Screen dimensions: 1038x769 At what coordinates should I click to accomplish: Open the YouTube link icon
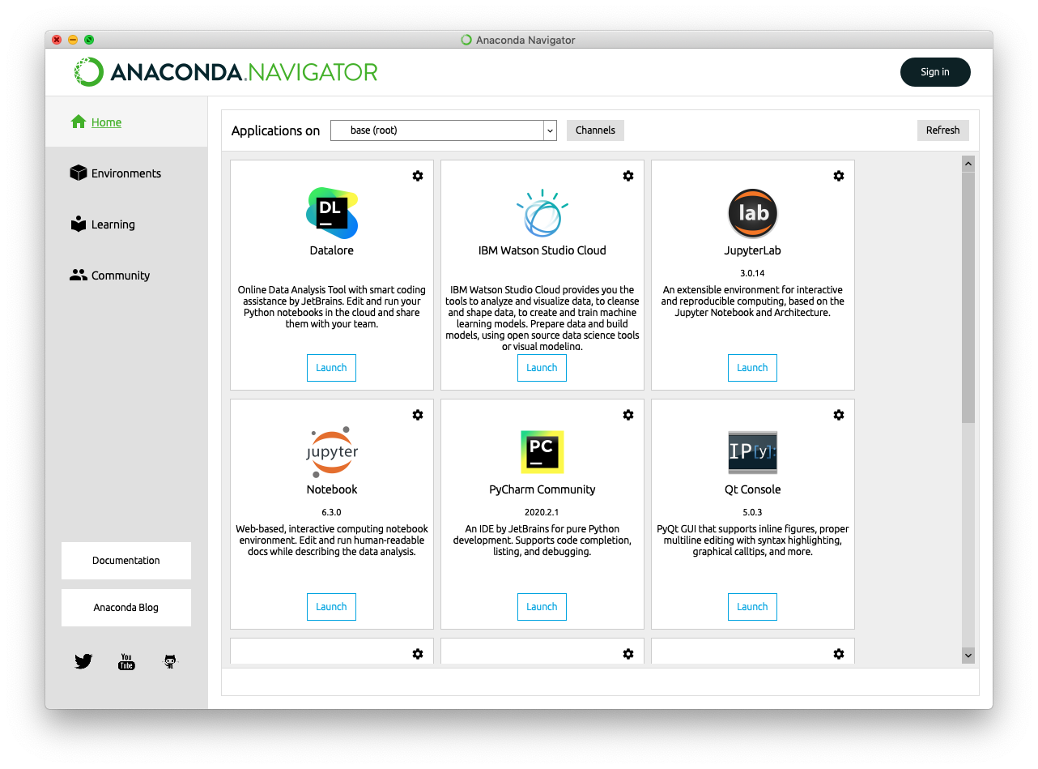pyautogui.click(x=126, y=661)
